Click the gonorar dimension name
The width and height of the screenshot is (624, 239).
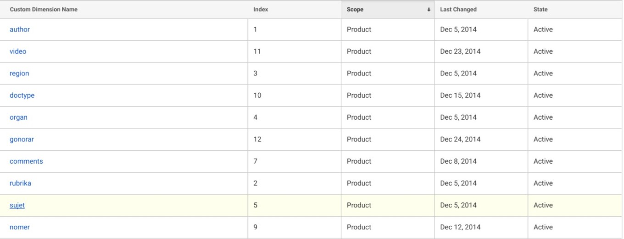pos(22,139)
